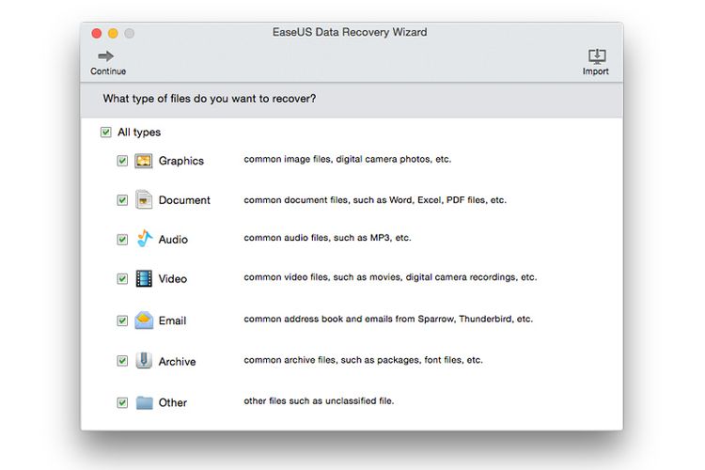Viewport: 705px width, 470px height.
Task: Click the All types label
Action: pyautogui.click(x=139, y=133)
